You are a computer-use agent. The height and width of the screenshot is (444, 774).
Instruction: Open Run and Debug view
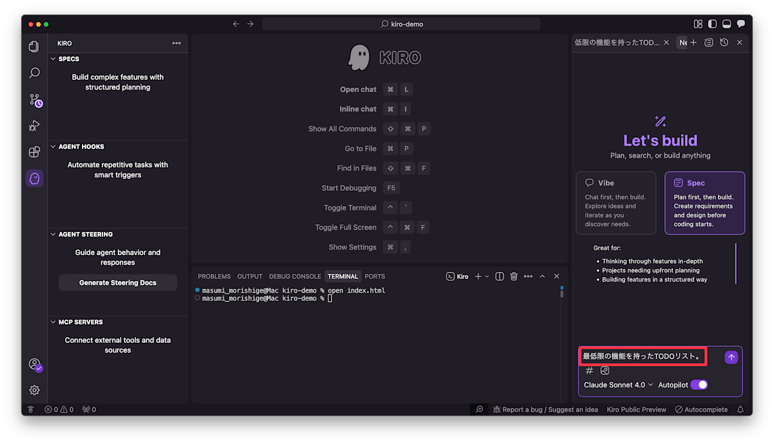click(x=34, y=126)
